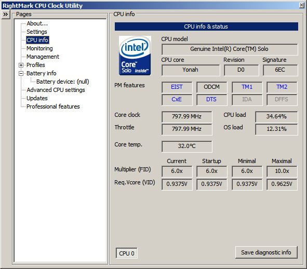Click the CPU model field Genuine Intel(R) Core(TM) Solo
Screen dimensions: 307x269
[230, 49]
